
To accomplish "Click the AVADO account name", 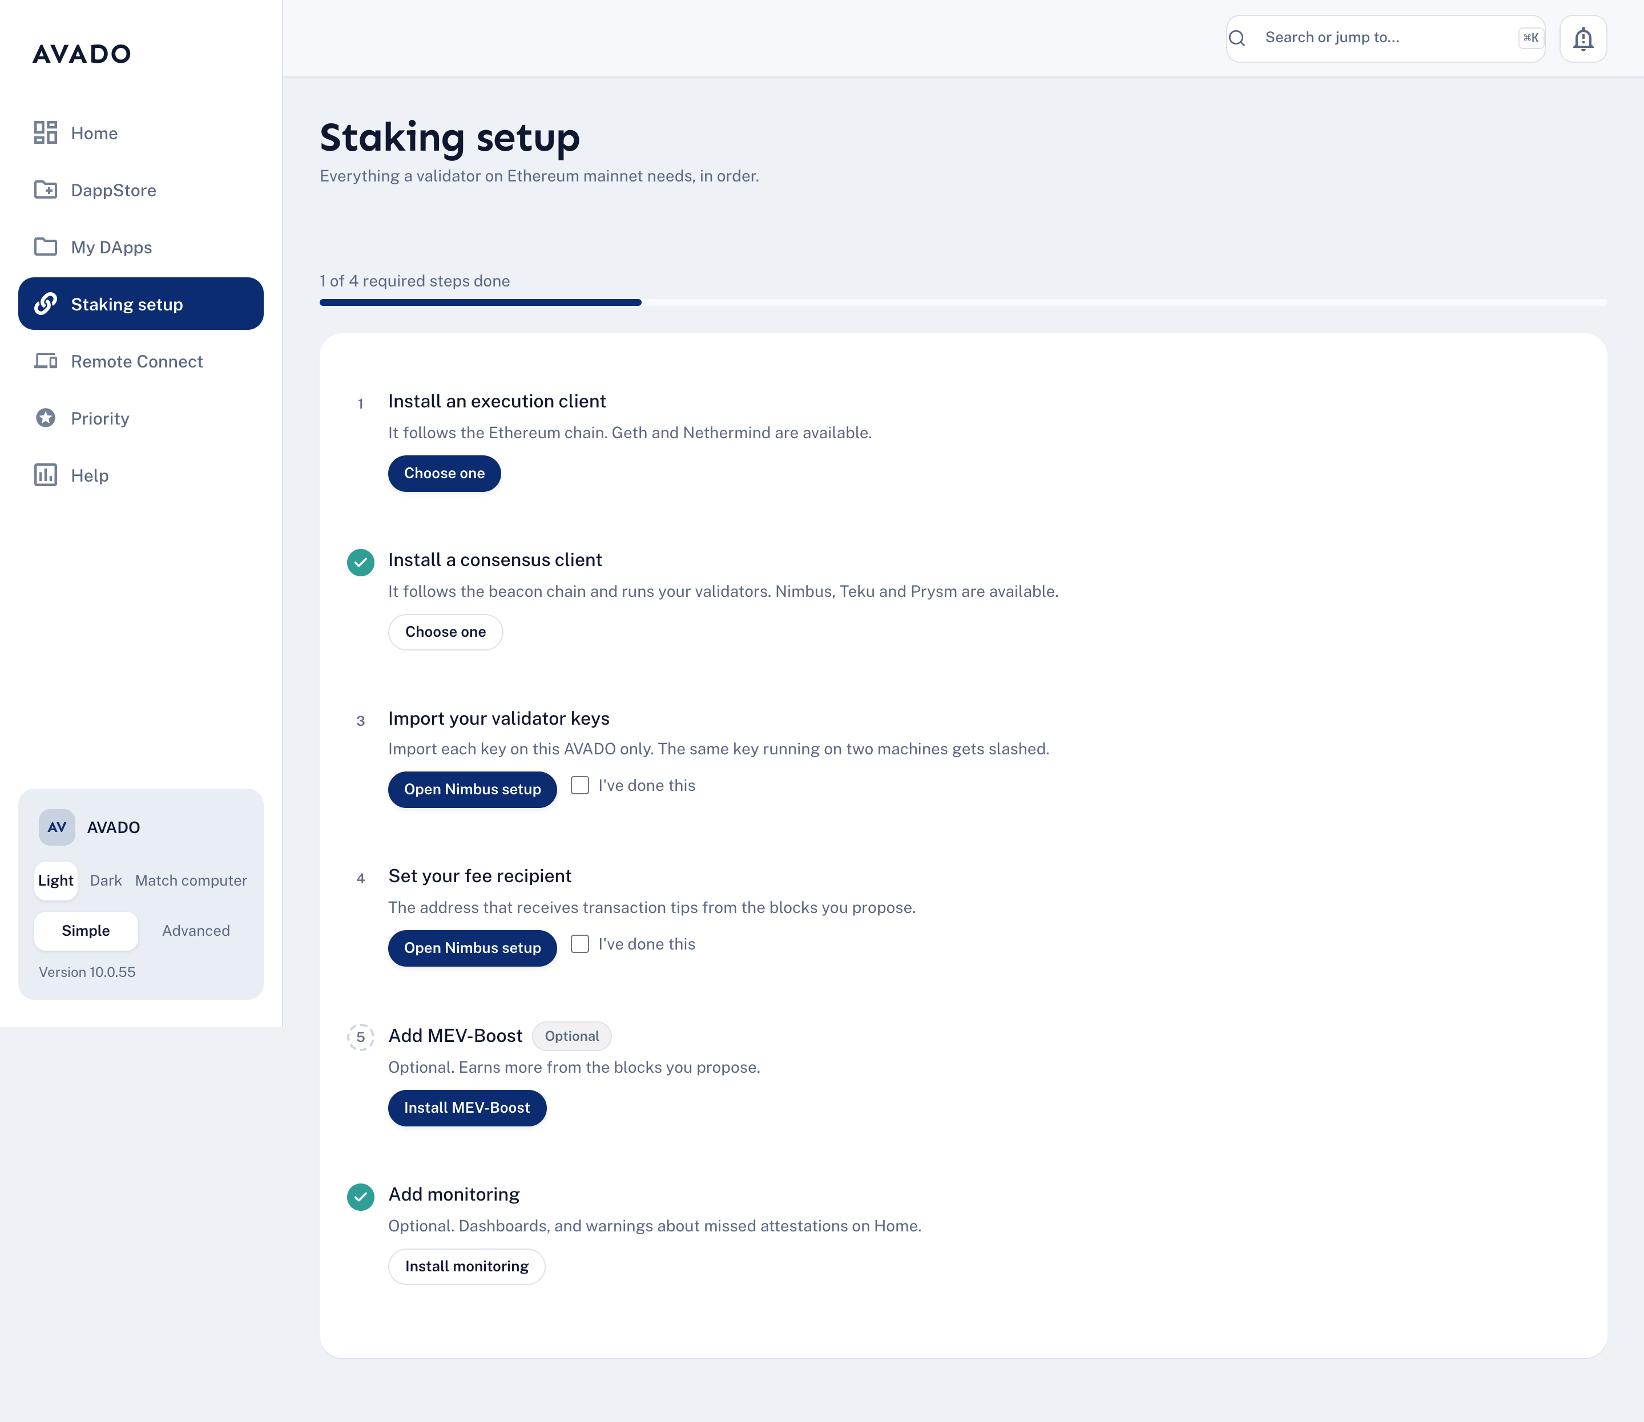I will tap(114, 827).
